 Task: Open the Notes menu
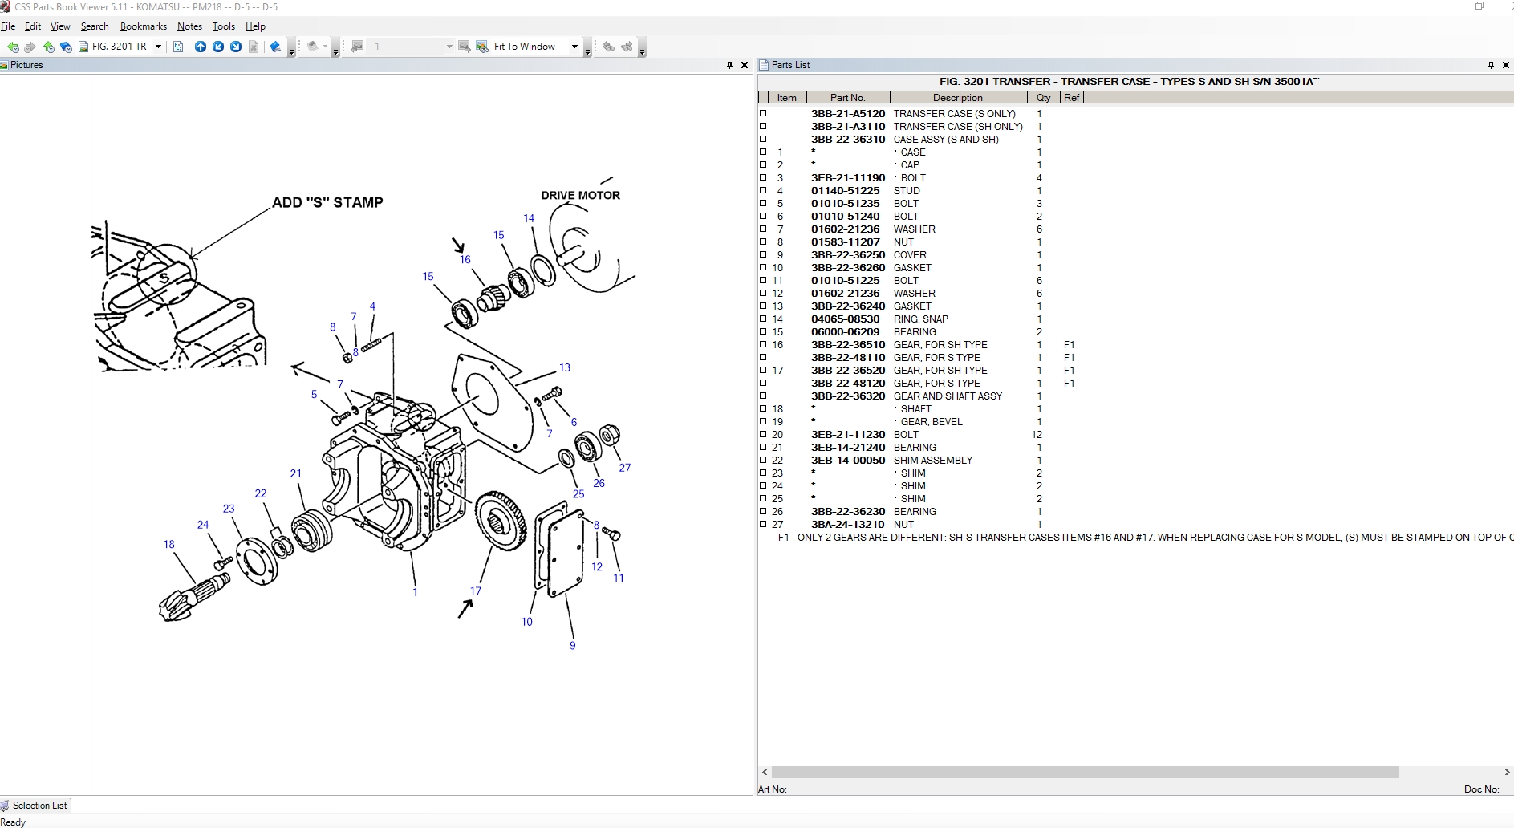click(x=189, y=26)
